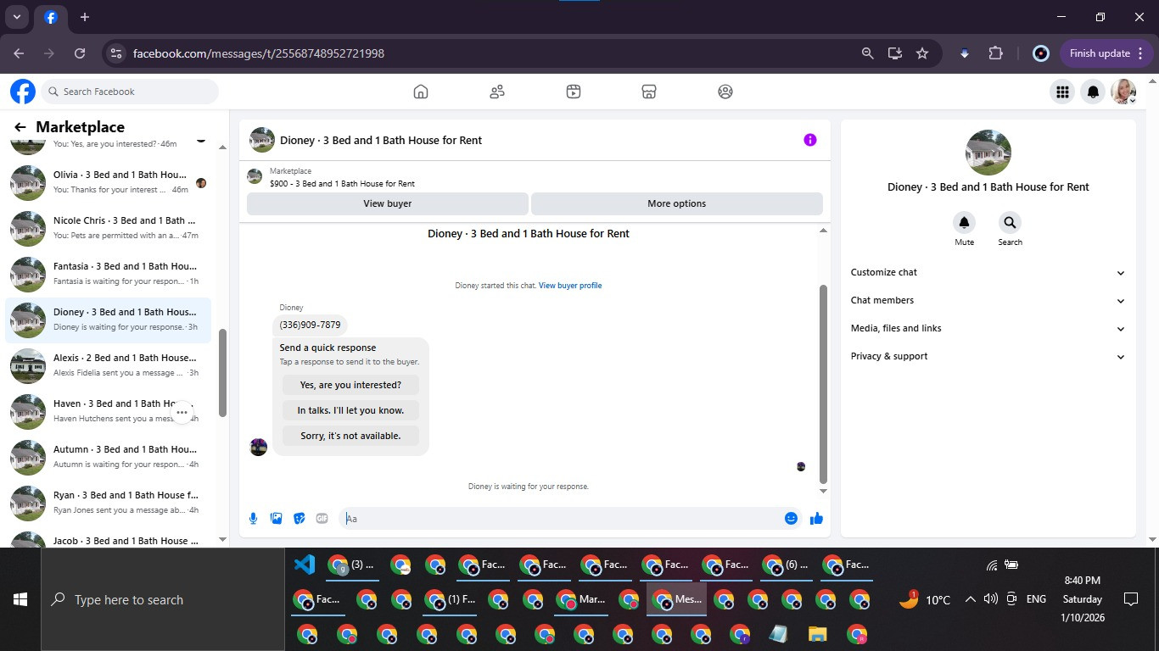Open the Autumn conversation
This screenshot has height=651, width=1159.
[x=109, y=457]
